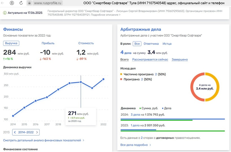Image resolution: width=231 pixels, height=152 pixels.
Task: Click the www.rusprofile.ru address field
Action: 48,3
